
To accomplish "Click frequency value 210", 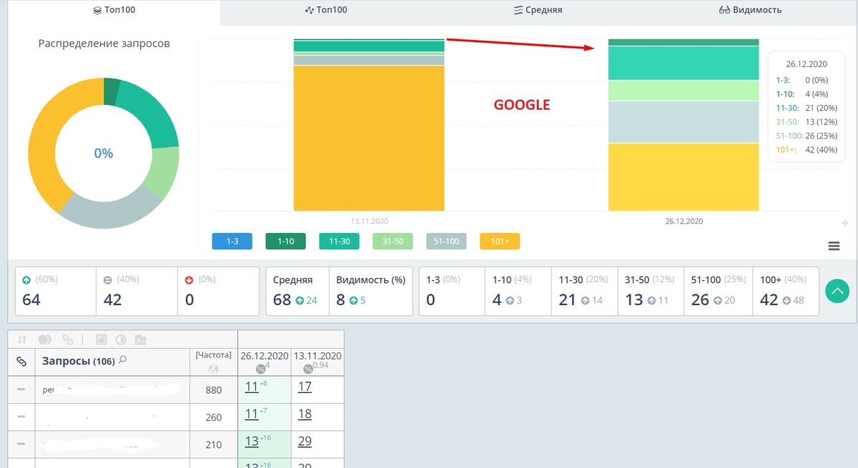I will pyautogui.click(x=214, y=444).
